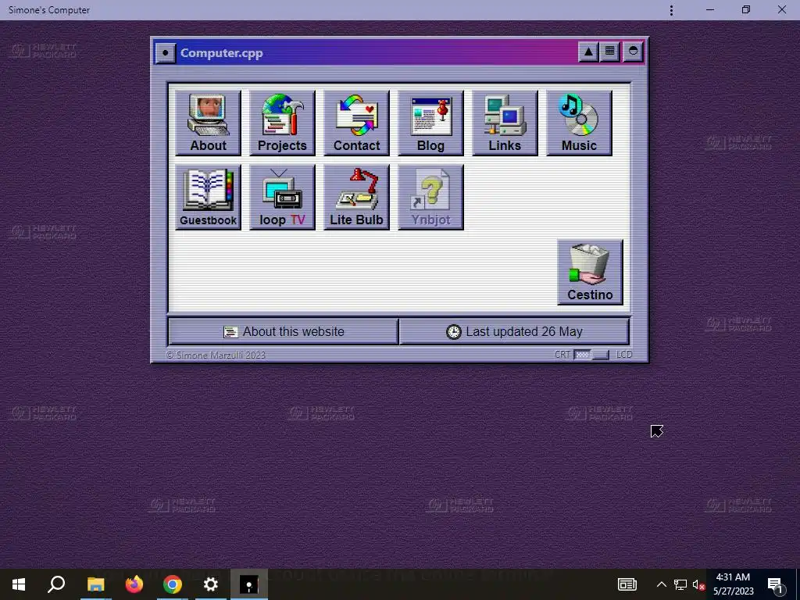Open the clock showing 4:31 AM
Viewport: 800px width, 600px height.
point(733,584)
